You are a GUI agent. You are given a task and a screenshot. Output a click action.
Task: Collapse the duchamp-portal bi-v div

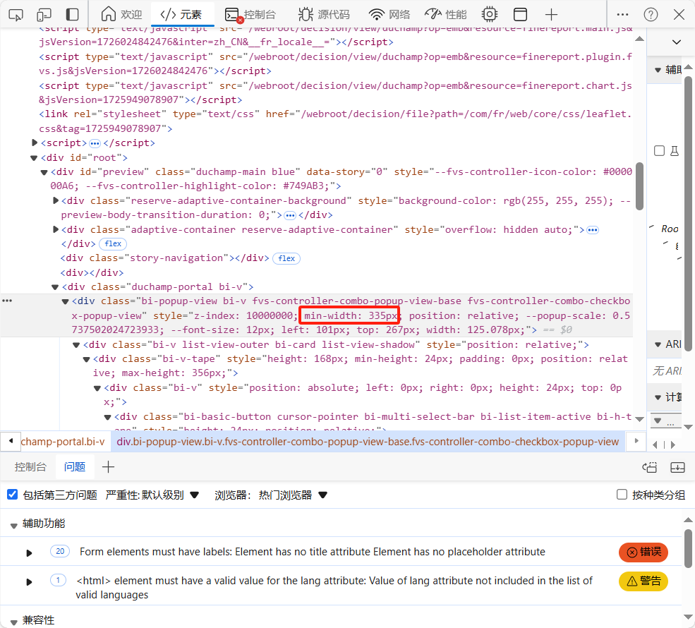[55, 287]
